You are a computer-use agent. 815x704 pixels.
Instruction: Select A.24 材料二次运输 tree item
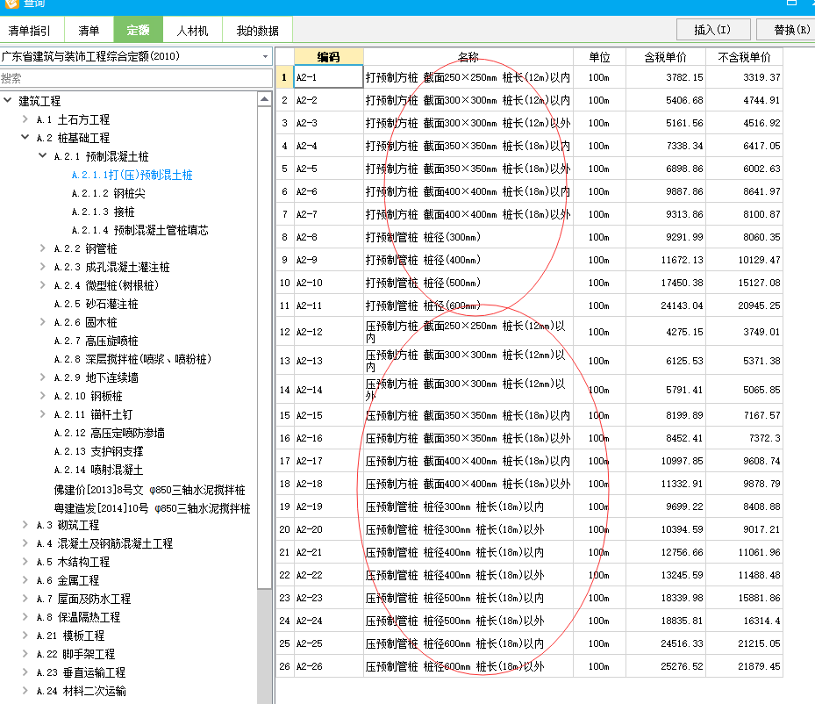click(x=81, y=691)
